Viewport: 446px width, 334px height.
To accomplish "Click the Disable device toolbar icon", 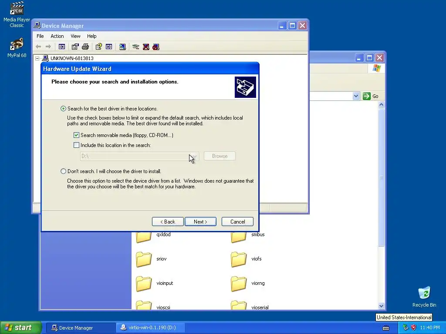I will click(x=156, y=47).
